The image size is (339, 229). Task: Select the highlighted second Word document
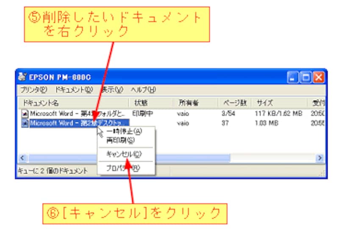click(79, 123)
